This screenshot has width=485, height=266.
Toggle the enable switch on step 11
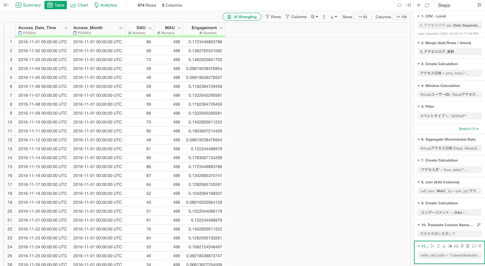(450, 246)
